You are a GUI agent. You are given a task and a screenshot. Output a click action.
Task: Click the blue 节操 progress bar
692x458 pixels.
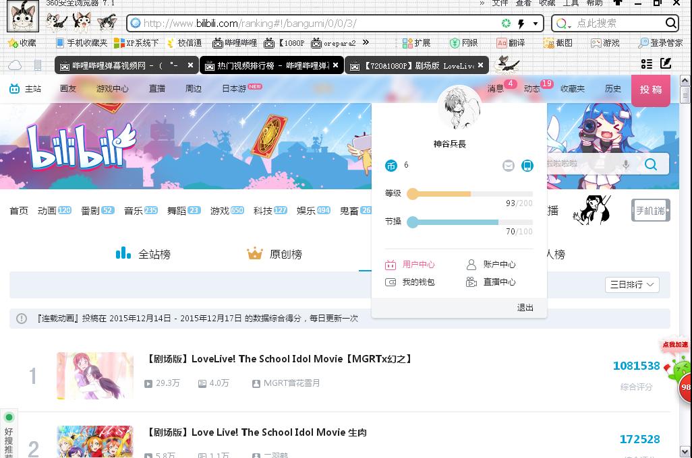click(470, 222)
